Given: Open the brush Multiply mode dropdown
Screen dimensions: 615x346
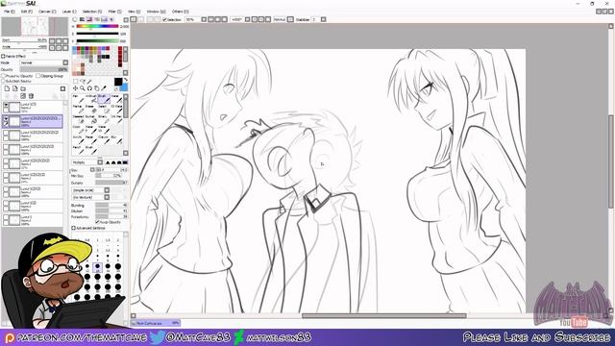Looking at the screenshot, I should point(87,162).
